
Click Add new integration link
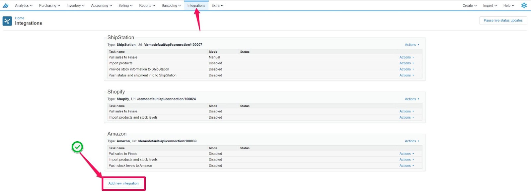pos(123,183)
